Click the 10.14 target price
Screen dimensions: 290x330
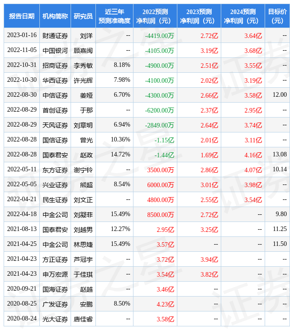pos(280,170)
